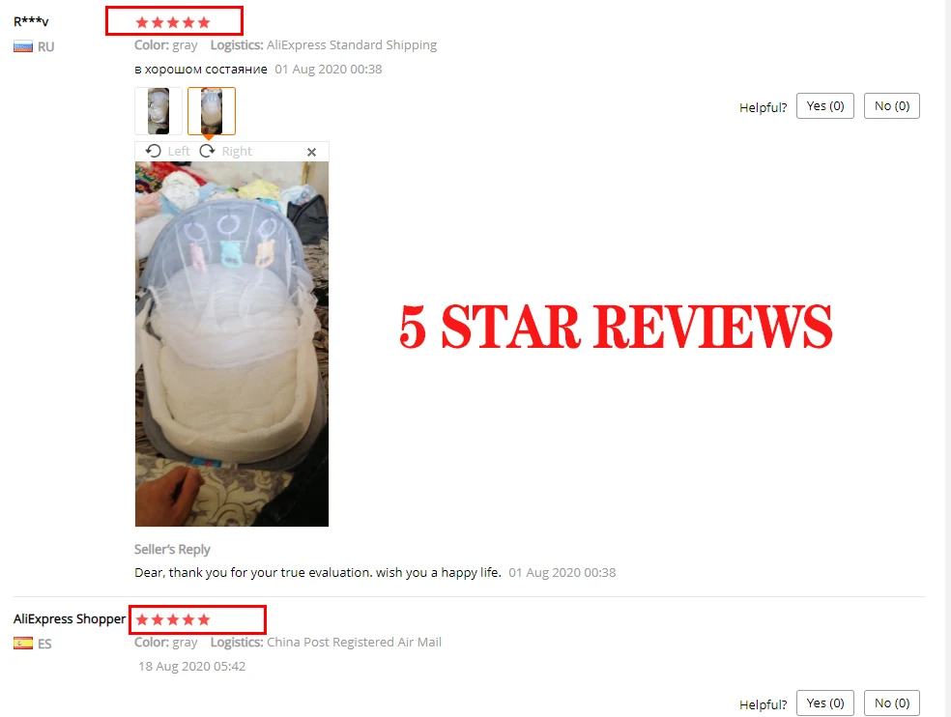Screen dimensions: 951x717
Task: Click the R***v reviewer name
Action: pyautogui.click(x=31, y=22)
